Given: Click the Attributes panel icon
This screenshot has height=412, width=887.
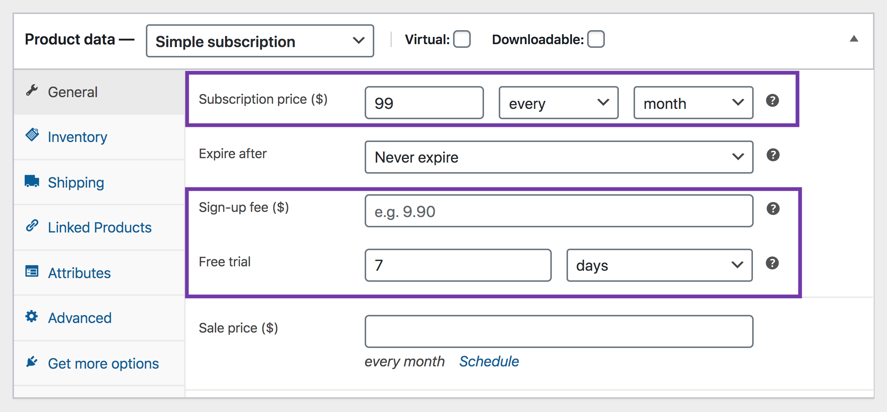Looking at the screenshot, I should (32, 271).
